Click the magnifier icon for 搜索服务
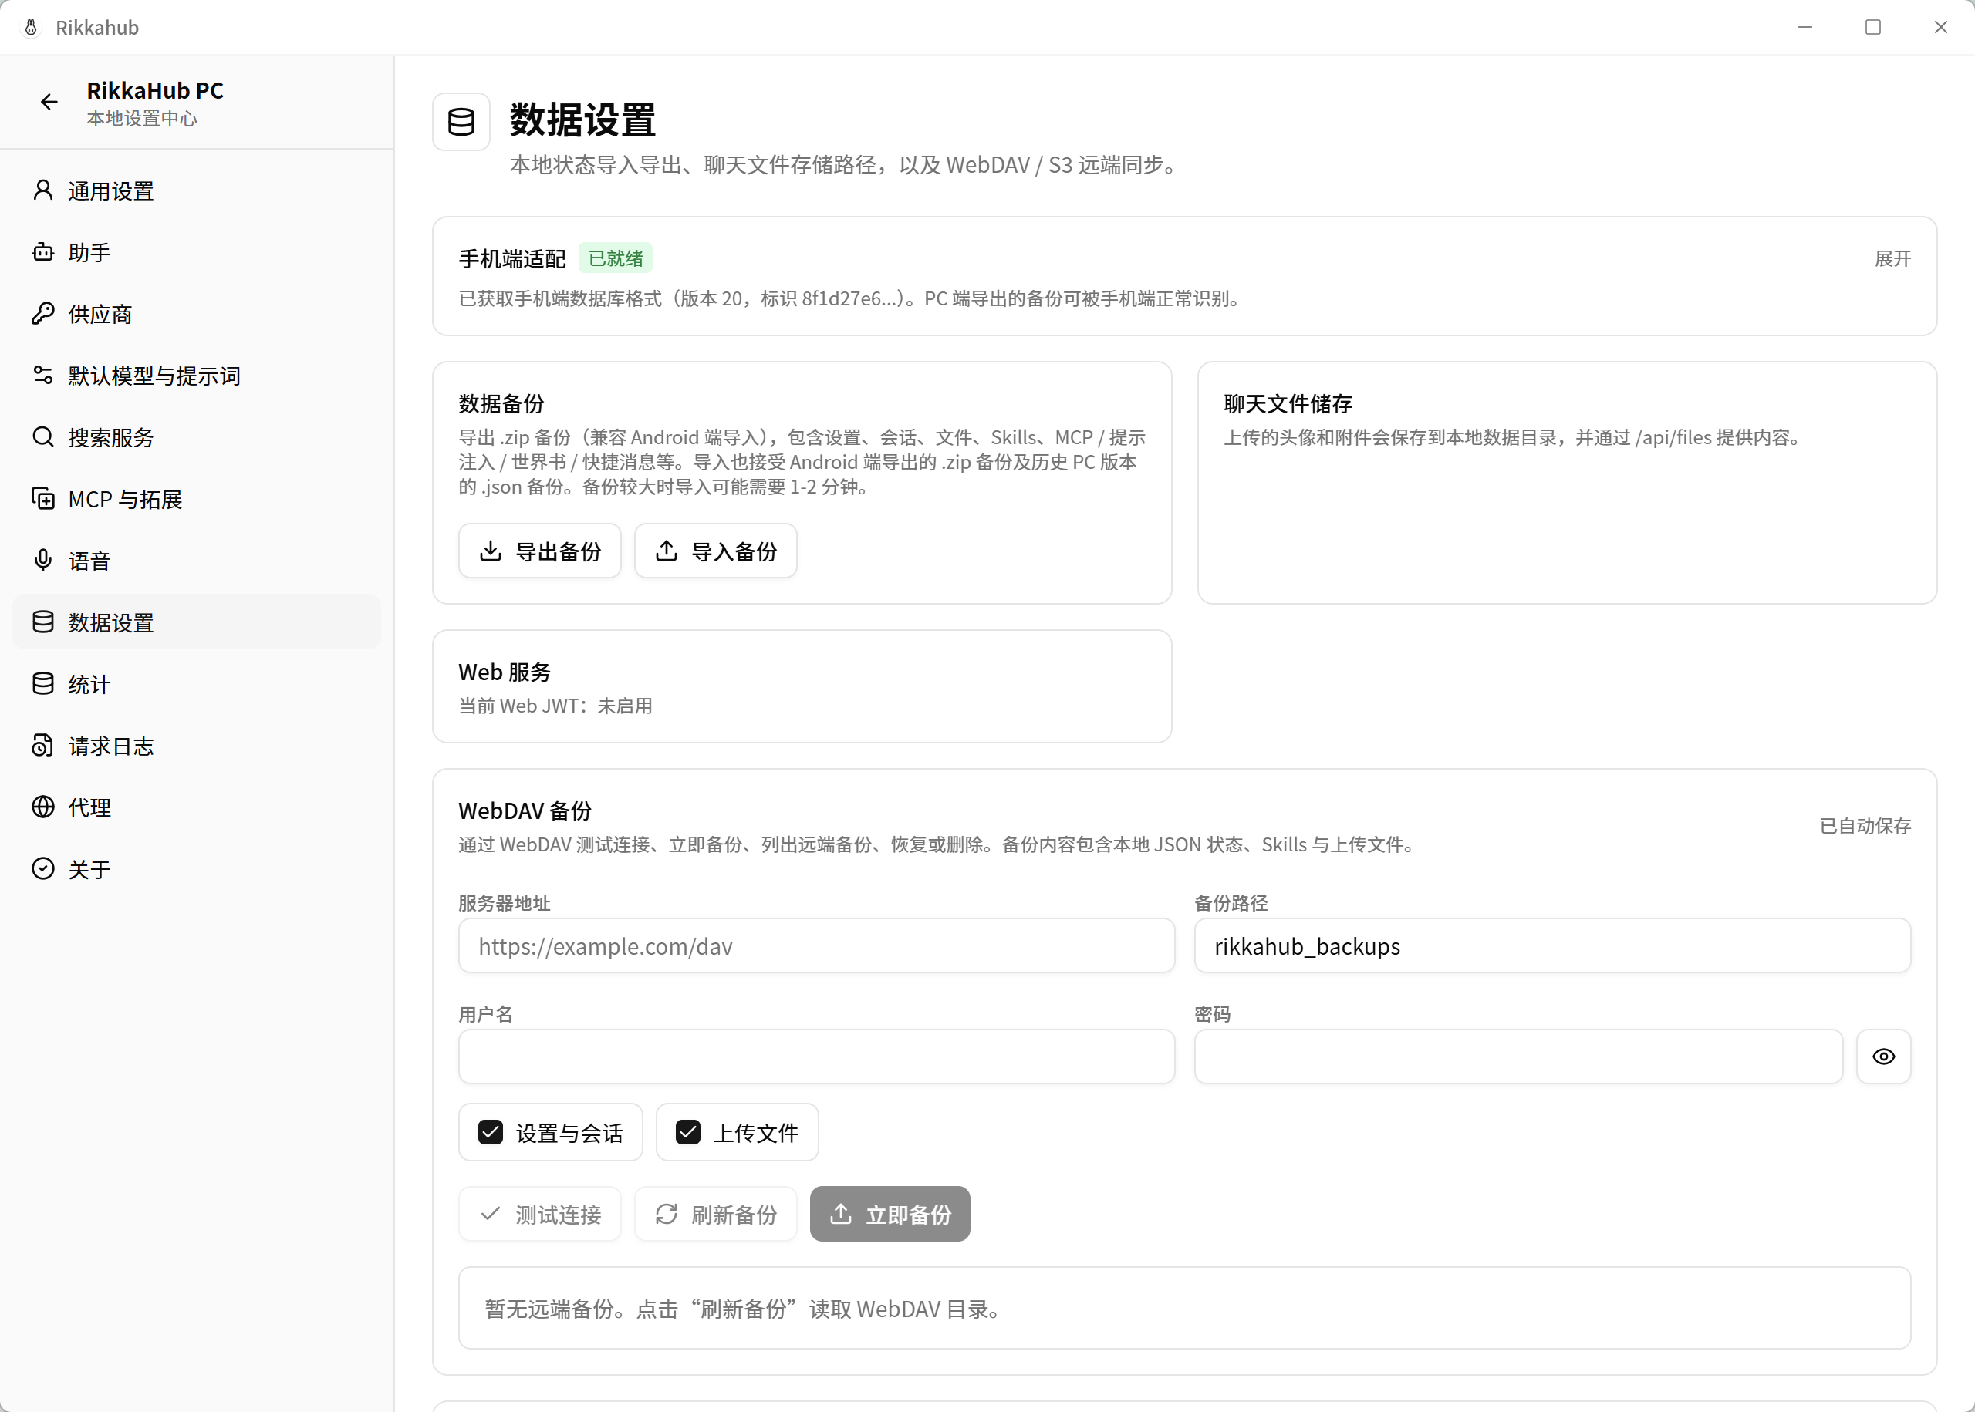1975x1412 pixels. (x=42, y=436)
